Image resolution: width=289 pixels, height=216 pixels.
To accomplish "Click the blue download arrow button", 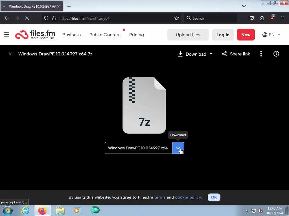I will (x=178, y=148).
